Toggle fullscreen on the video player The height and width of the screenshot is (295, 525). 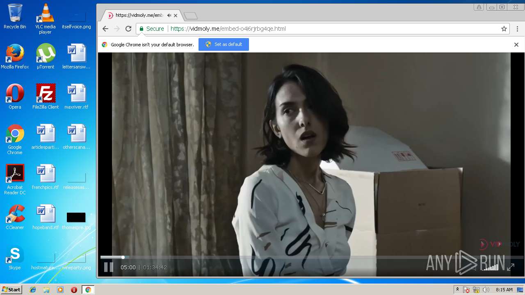511,267
